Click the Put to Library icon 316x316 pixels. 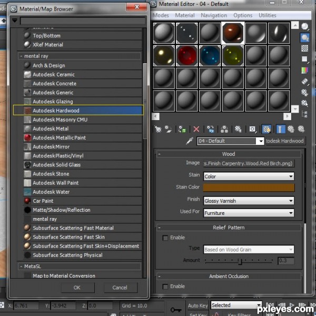tap(238, 129)
